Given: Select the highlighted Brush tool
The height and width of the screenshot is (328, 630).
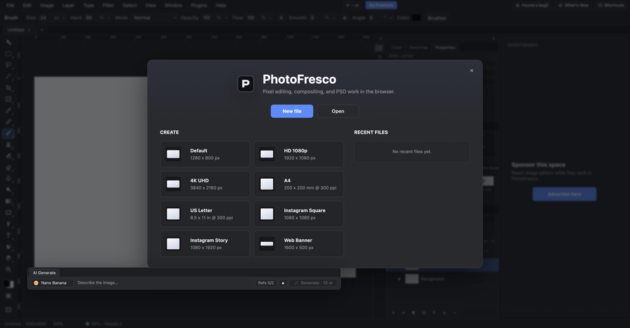Looking at the screenshot, I should tap(8, 133).
